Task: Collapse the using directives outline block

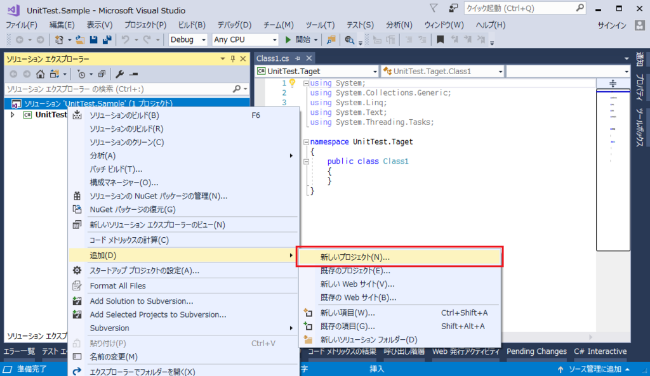Action: tap(306, 83)
